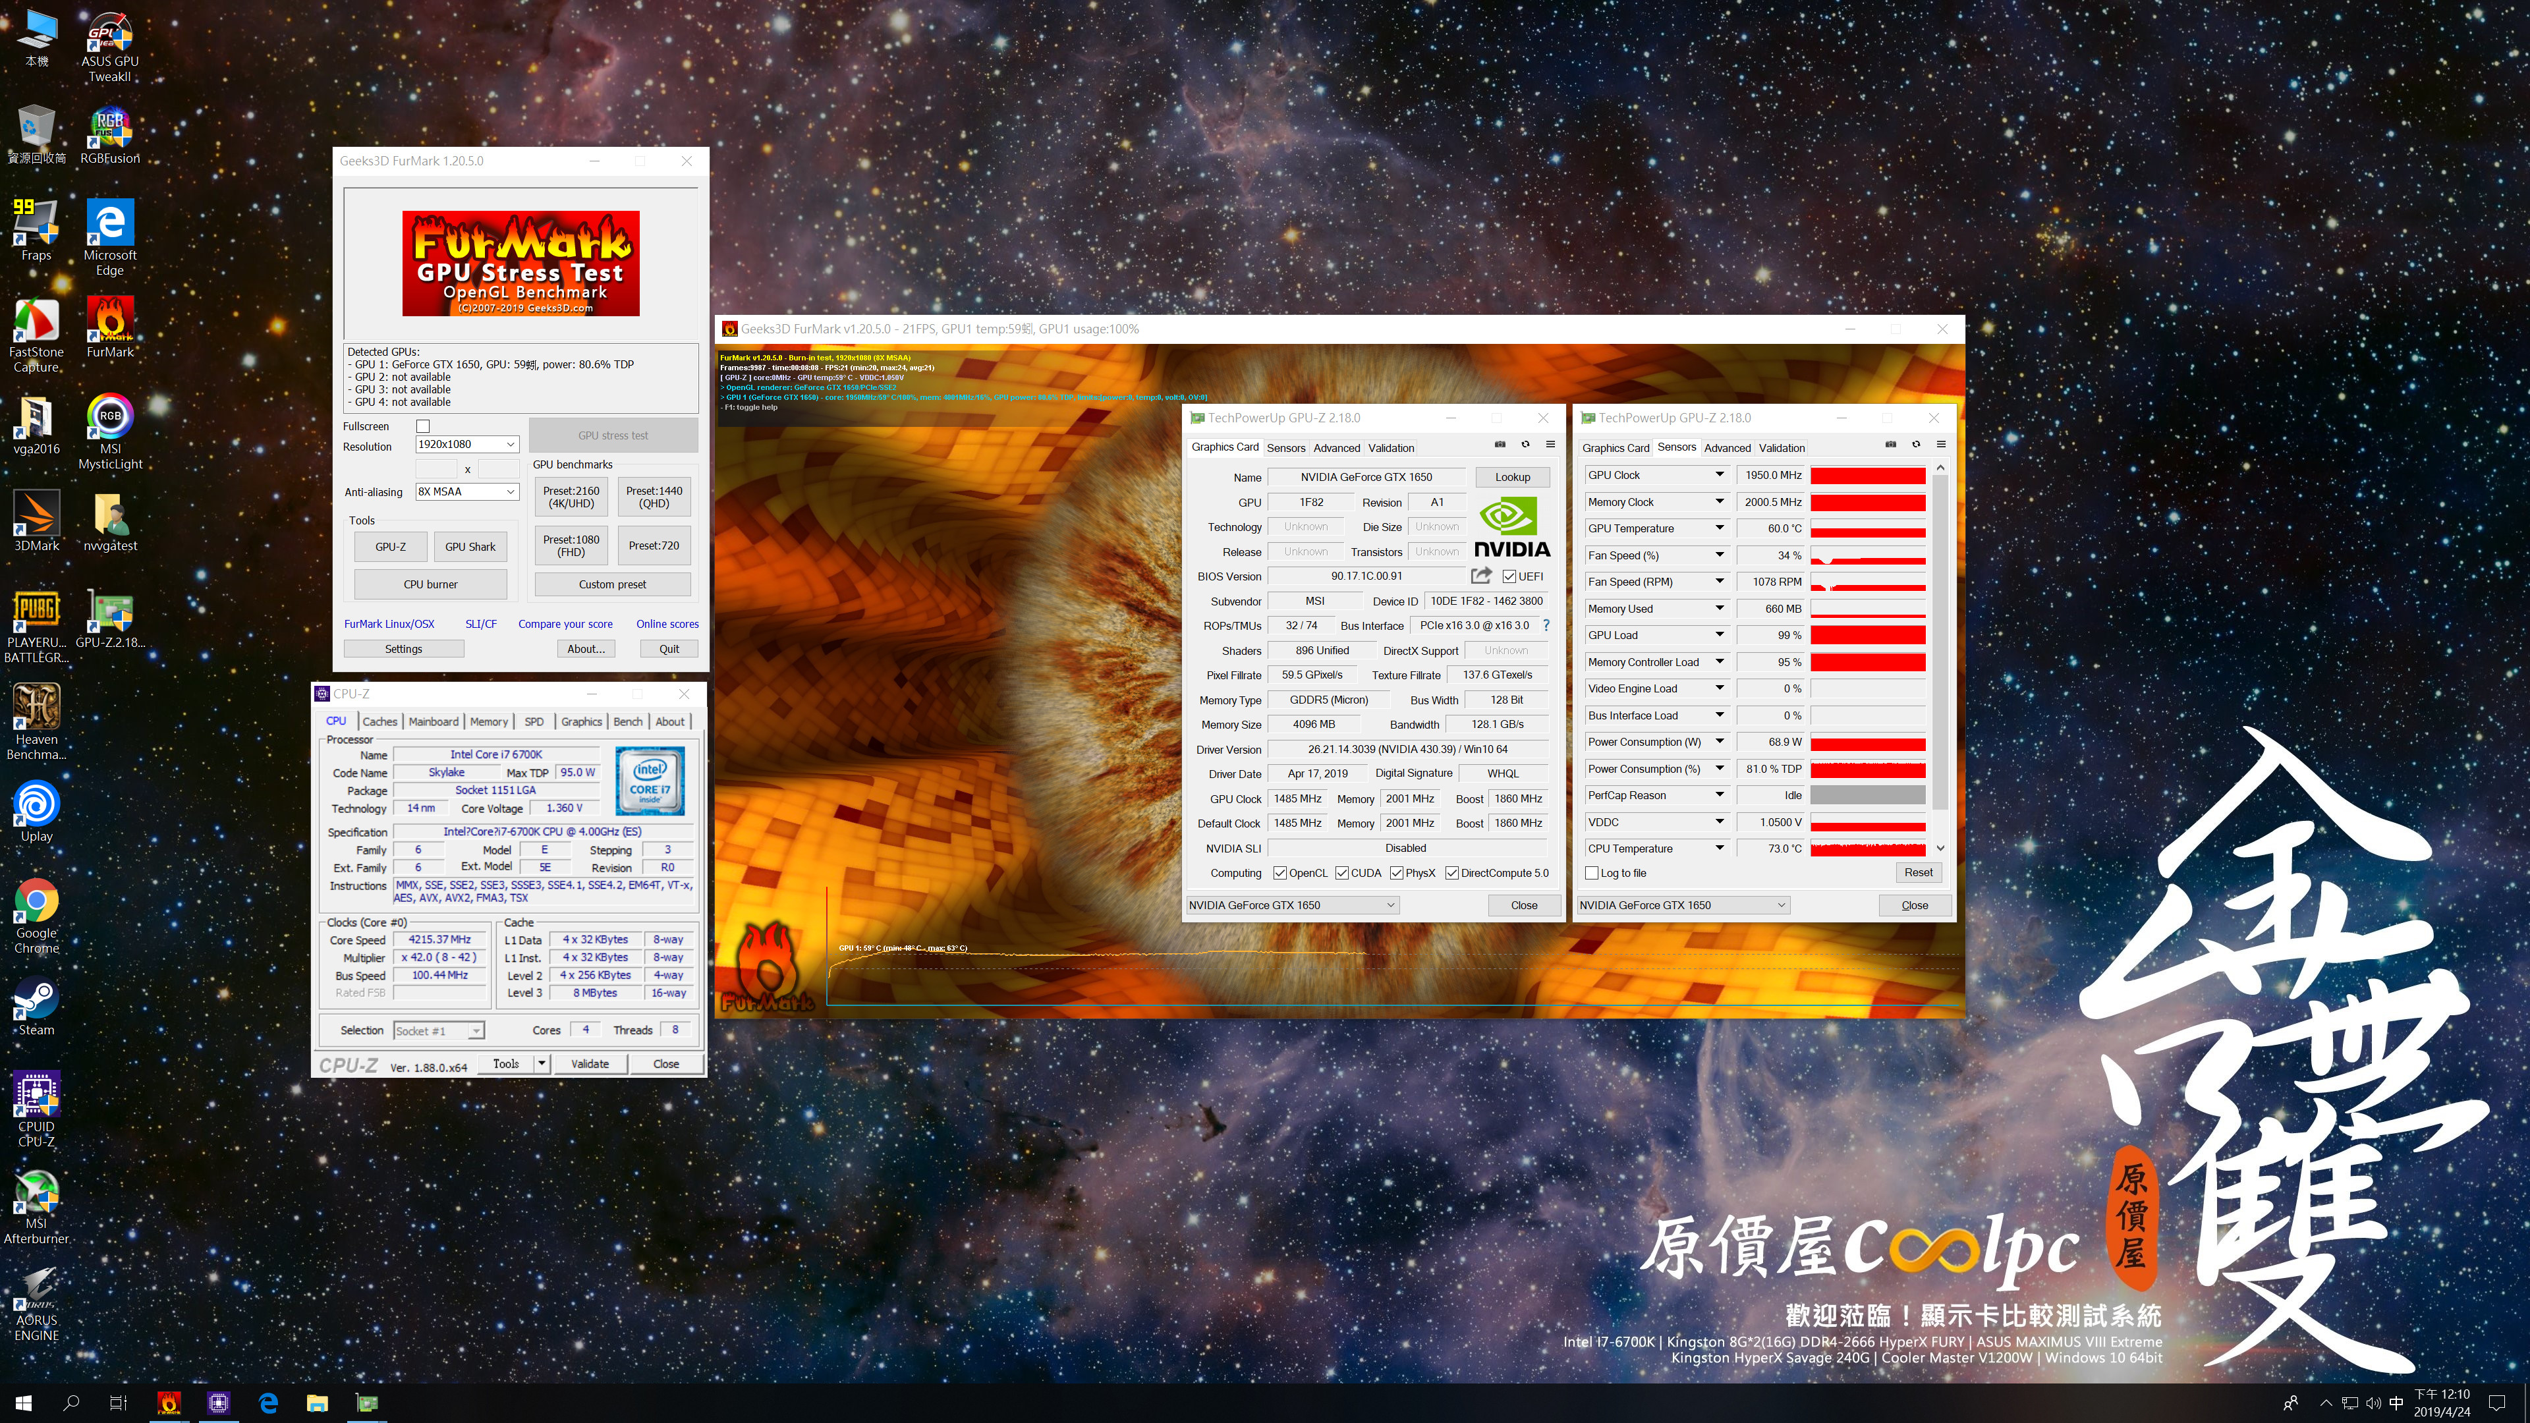Click Bus Interface question mark help

(1546, 626)
